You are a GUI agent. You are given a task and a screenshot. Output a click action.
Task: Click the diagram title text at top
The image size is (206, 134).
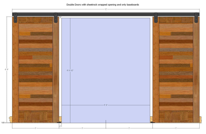(103, 5)
